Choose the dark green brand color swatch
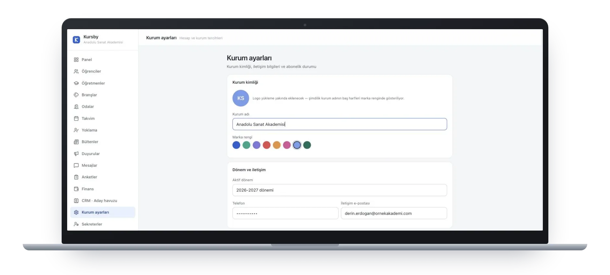Viewport: 610px width, 275px height. point(307,145)
